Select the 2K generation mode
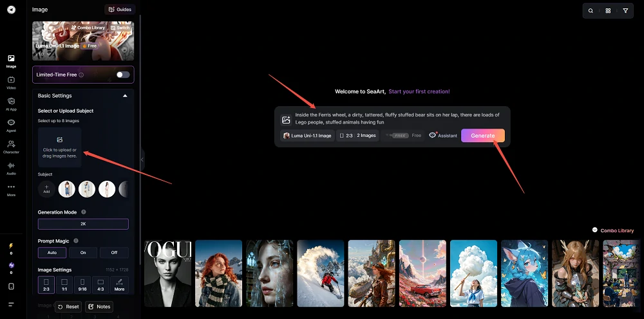The height and width of the screenshot is (319, 644). (83, 224)
